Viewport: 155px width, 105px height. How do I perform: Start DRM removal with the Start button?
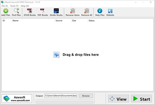point(141,99)
